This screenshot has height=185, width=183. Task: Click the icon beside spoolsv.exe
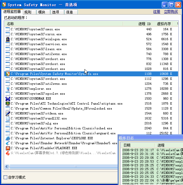8,94
